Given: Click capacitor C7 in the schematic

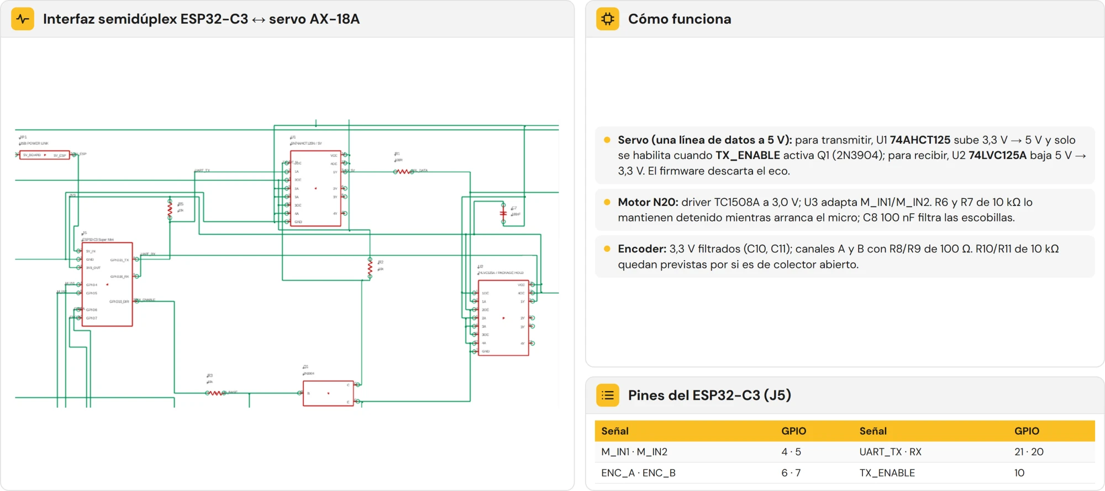Looking at the screenshot, I should pos(503,213).
